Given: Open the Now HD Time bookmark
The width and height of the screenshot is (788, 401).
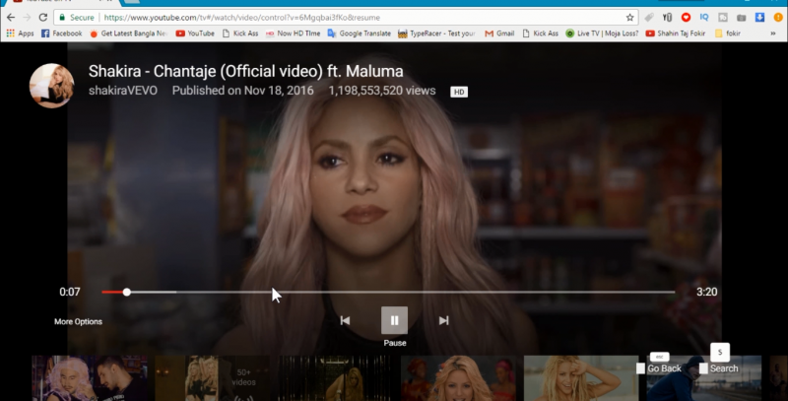Looking at the screenshot, I should (x=293, y=33).
